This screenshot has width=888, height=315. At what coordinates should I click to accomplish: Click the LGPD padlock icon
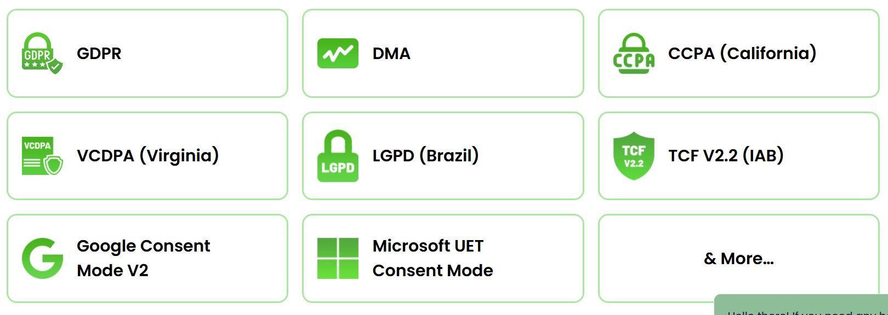pyautogui.click(x=338, y=156)
